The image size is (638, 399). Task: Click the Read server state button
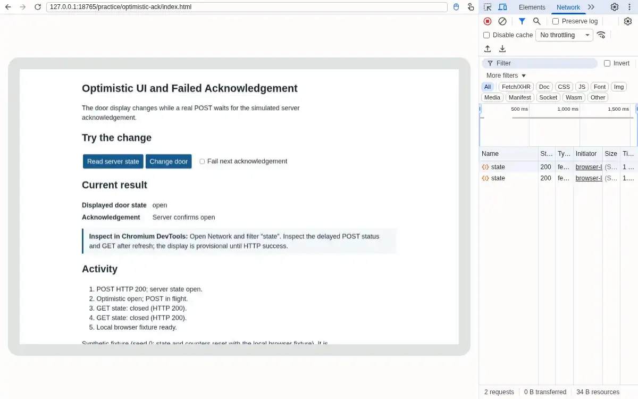click(113, 161)
